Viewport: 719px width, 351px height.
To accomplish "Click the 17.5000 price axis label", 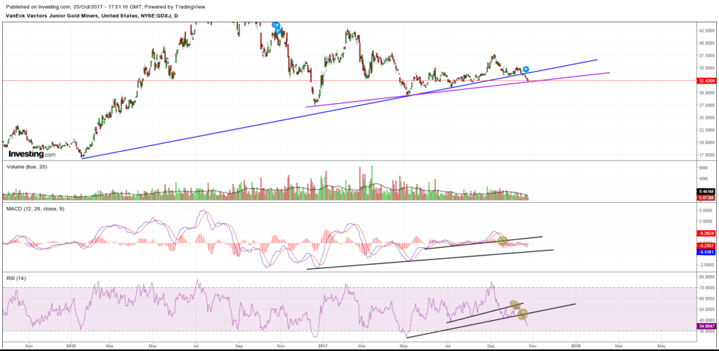I will (708, 154).
